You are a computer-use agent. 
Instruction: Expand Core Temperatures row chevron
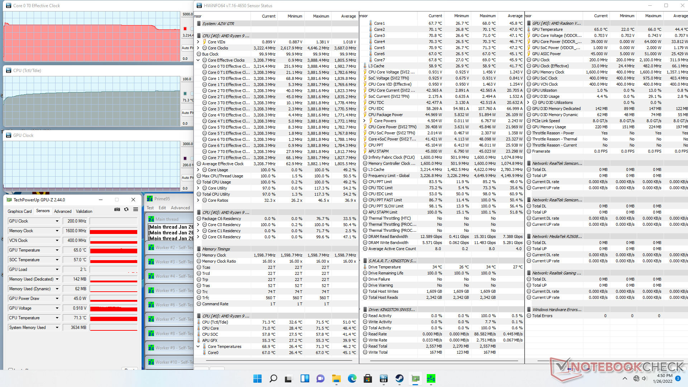click(x=198, y=347)
